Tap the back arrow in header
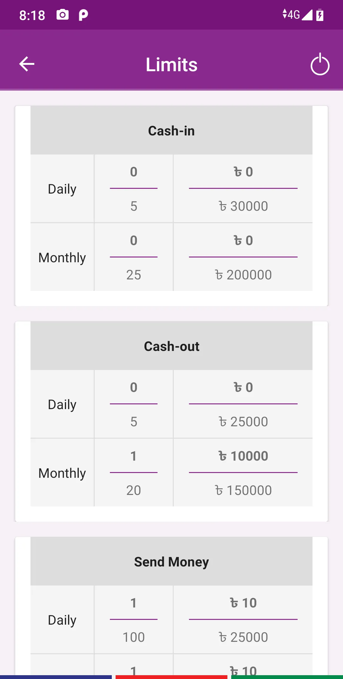 click(x=27, y=64)
